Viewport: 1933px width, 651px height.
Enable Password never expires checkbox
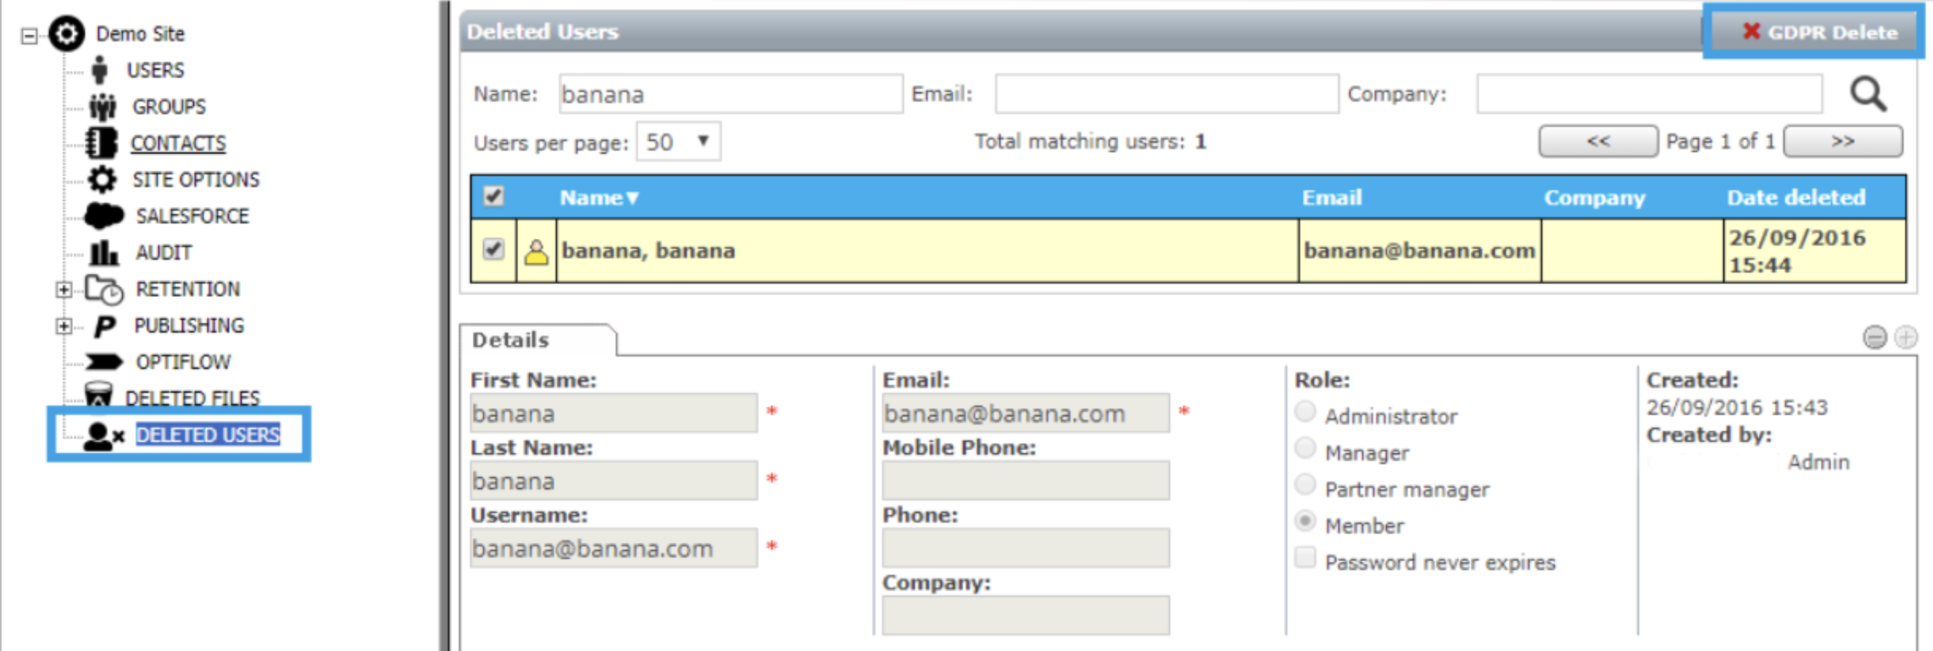[x=1305, y=558]
